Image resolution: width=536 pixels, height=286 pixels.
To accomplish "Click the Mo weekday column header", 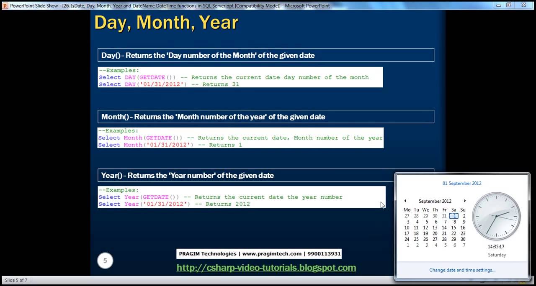I will 407,210.
